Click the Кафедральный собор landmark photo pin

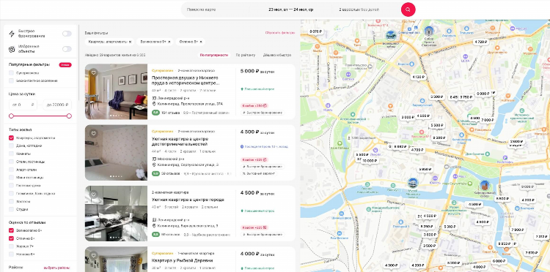[485, 186]
